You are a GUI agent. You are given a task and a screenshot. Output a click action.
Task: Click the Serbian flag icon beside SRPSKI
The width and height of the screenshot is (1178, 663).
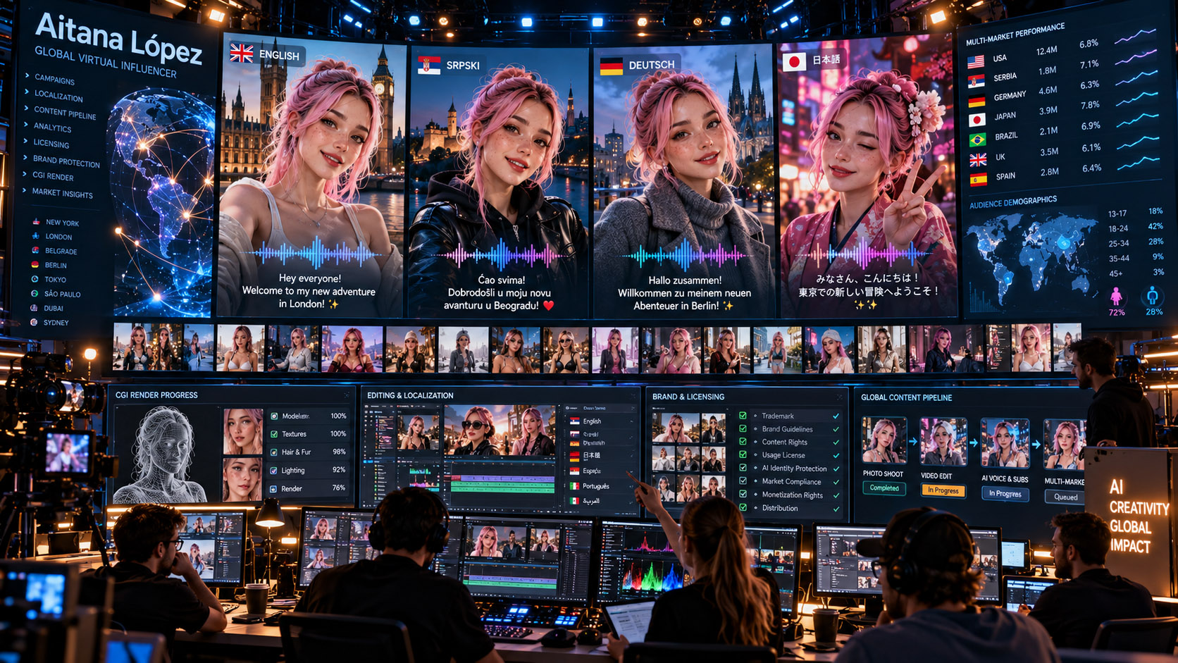pos(428,66)
